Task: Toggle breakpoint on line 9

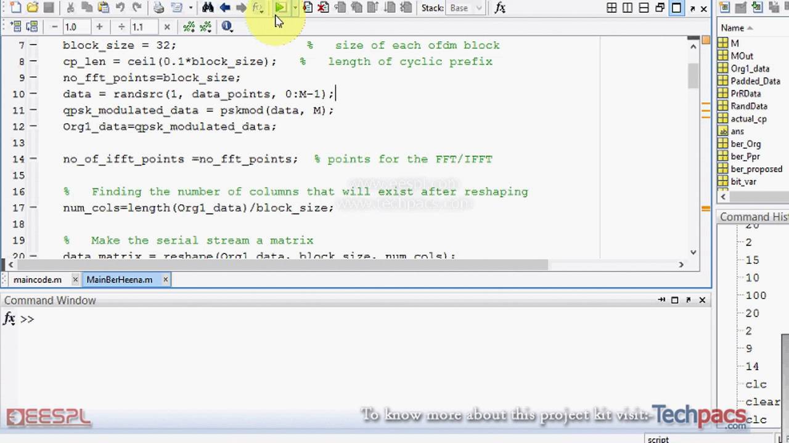Action: (33, 78)
